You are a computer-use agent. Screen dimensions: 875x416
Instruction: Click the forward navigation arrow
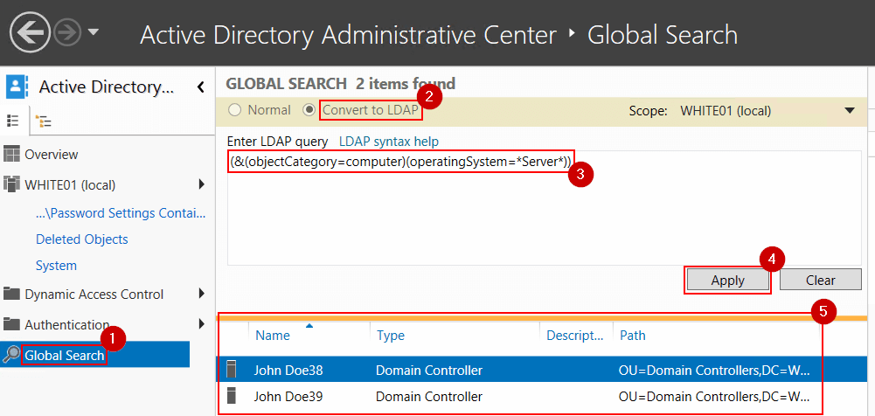coord(67,33)
